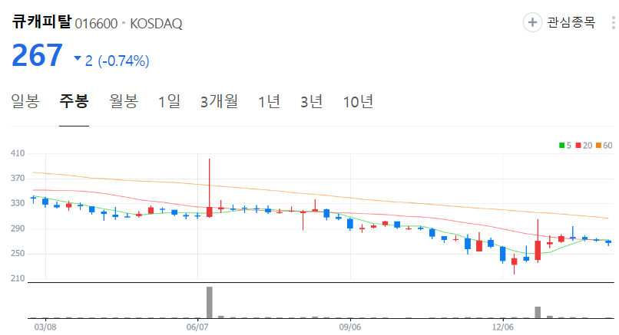619x335 pixels.
Task: Click the green 5-period moving average swatch
Action: (x=561, y=146)
